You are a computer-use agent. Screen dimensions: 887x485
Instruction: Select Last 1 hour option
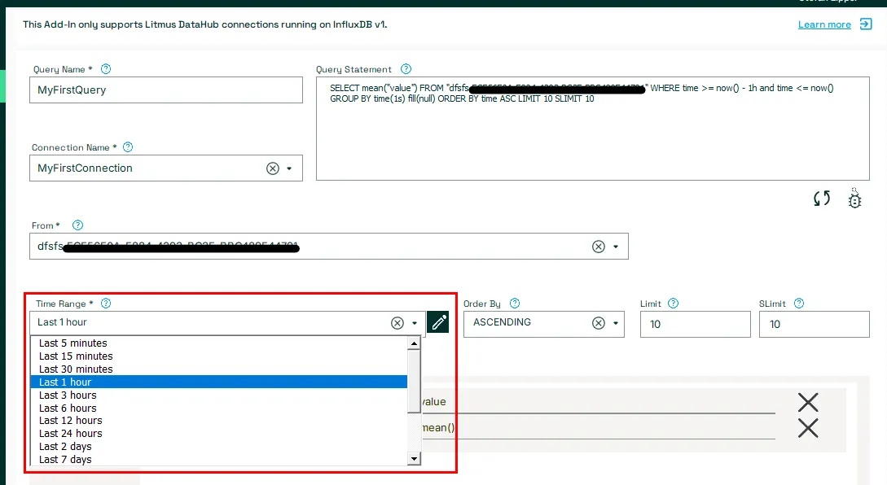coord(219,382)
